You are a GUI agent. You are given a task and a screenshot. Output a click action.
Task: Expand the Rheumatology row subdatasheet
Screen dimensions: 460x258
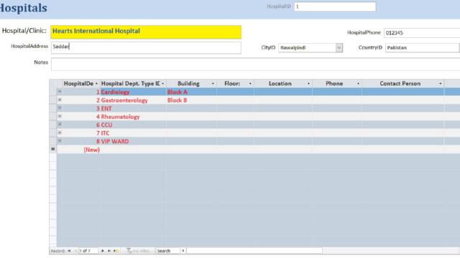[x=60, y=116]
